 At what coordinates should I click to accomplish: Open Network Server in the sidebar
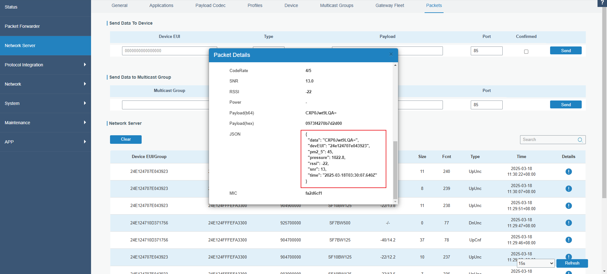pos(46,46)
